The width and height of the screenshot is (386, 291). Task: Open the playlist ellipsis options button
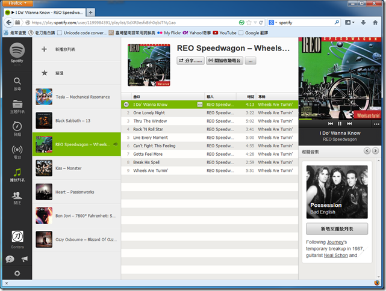[251, 61]
